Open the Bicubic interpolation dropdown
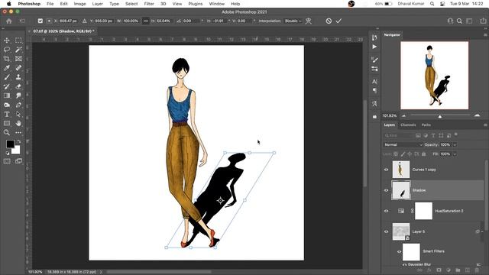 pyautogui.click(x=293, y=21)
